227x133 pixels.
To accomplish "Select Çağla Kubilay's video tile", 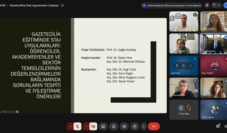I will pos(214,21).
